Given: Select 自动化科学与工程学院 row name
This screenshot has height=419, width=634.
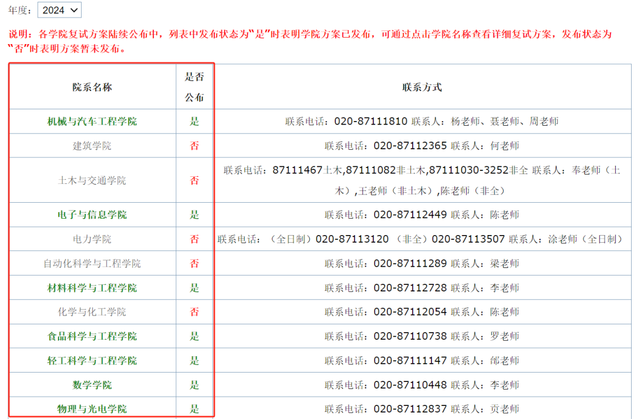Looking at the screenshot, I should [92, 263].
